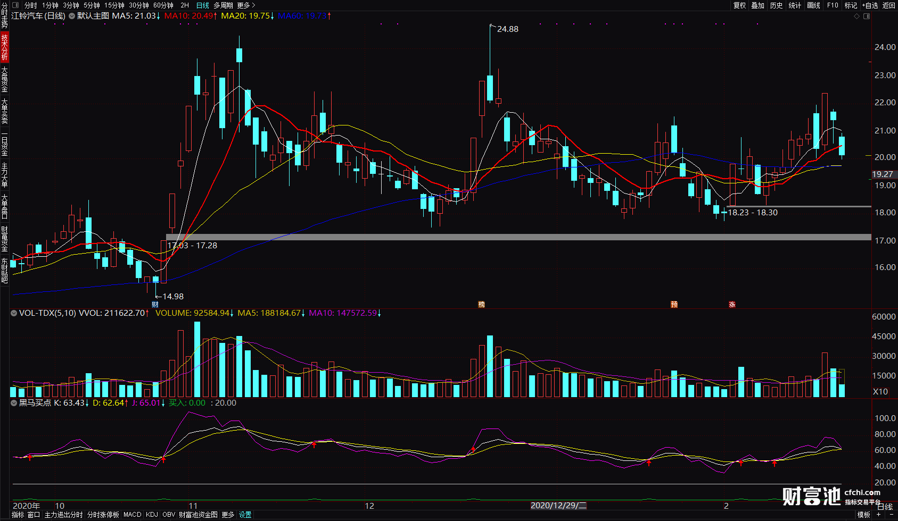The image size is (898, 521).
Task: Select the 2H period tab
Action: 185,5
